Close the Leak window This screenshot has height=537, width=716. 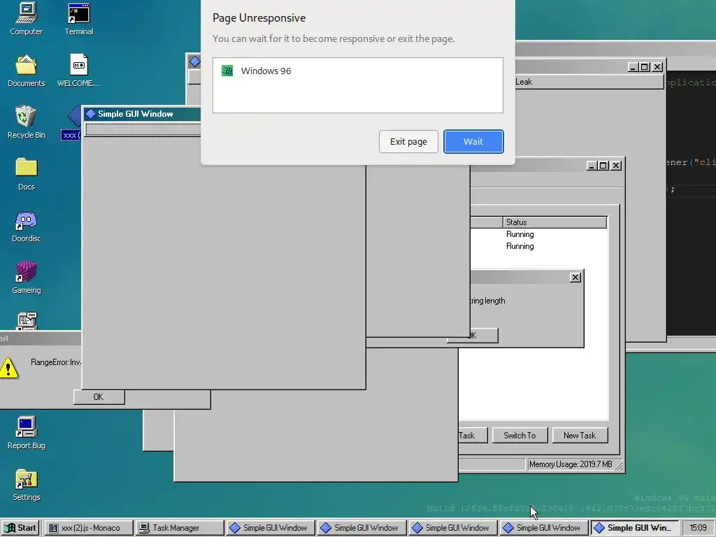657,67
